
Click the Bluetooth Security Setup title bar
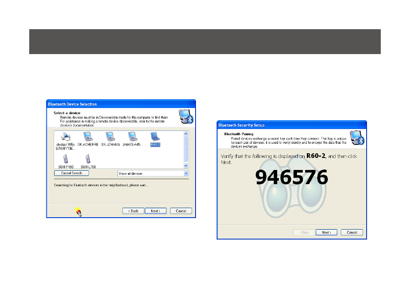click(x=291, y=125)
